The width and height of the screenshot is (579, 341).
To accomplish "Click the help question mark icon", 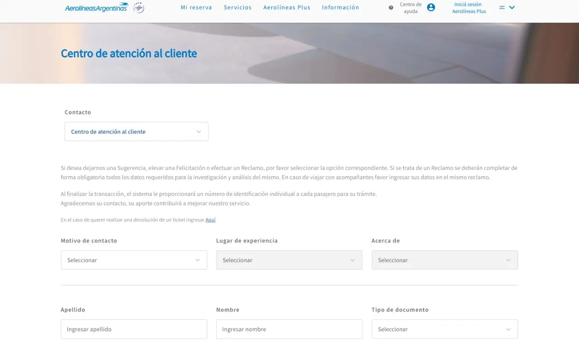I will tap(391, 8).
